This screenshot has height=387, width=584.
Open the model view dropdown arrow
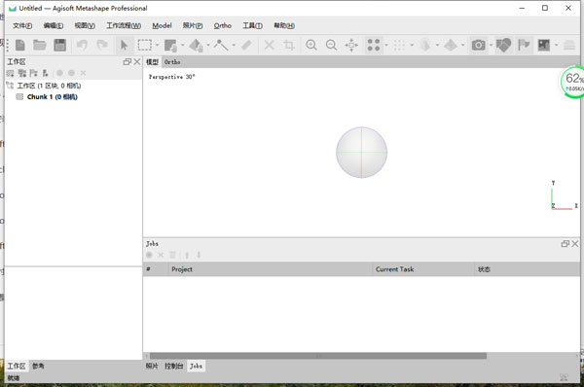pos(437,45)
